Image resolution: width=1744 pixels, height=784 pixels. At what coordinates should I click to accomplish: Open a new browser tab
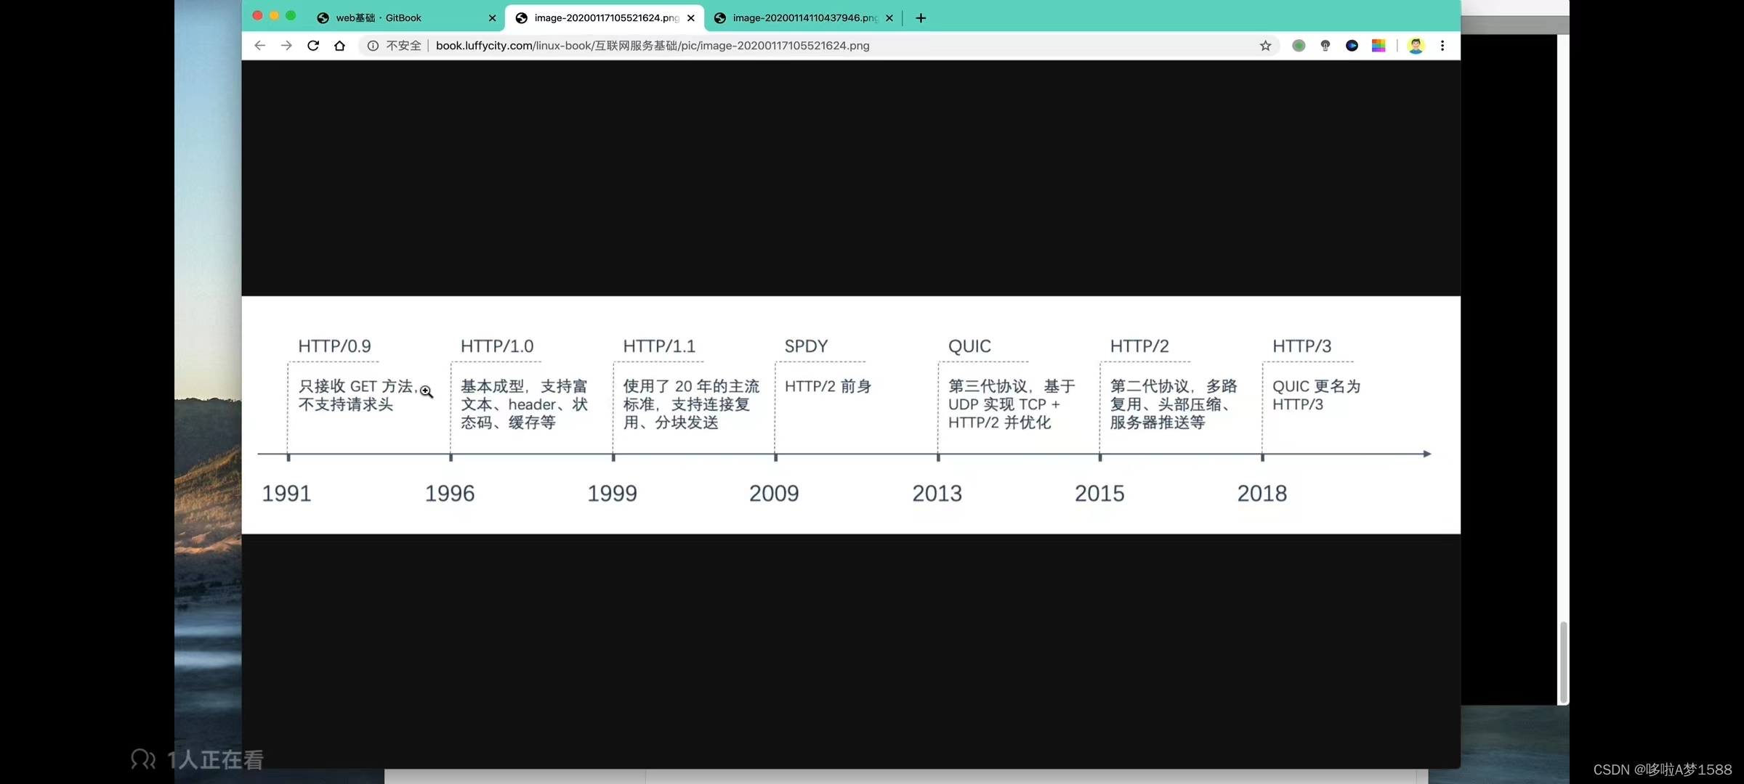pos(921,17)
